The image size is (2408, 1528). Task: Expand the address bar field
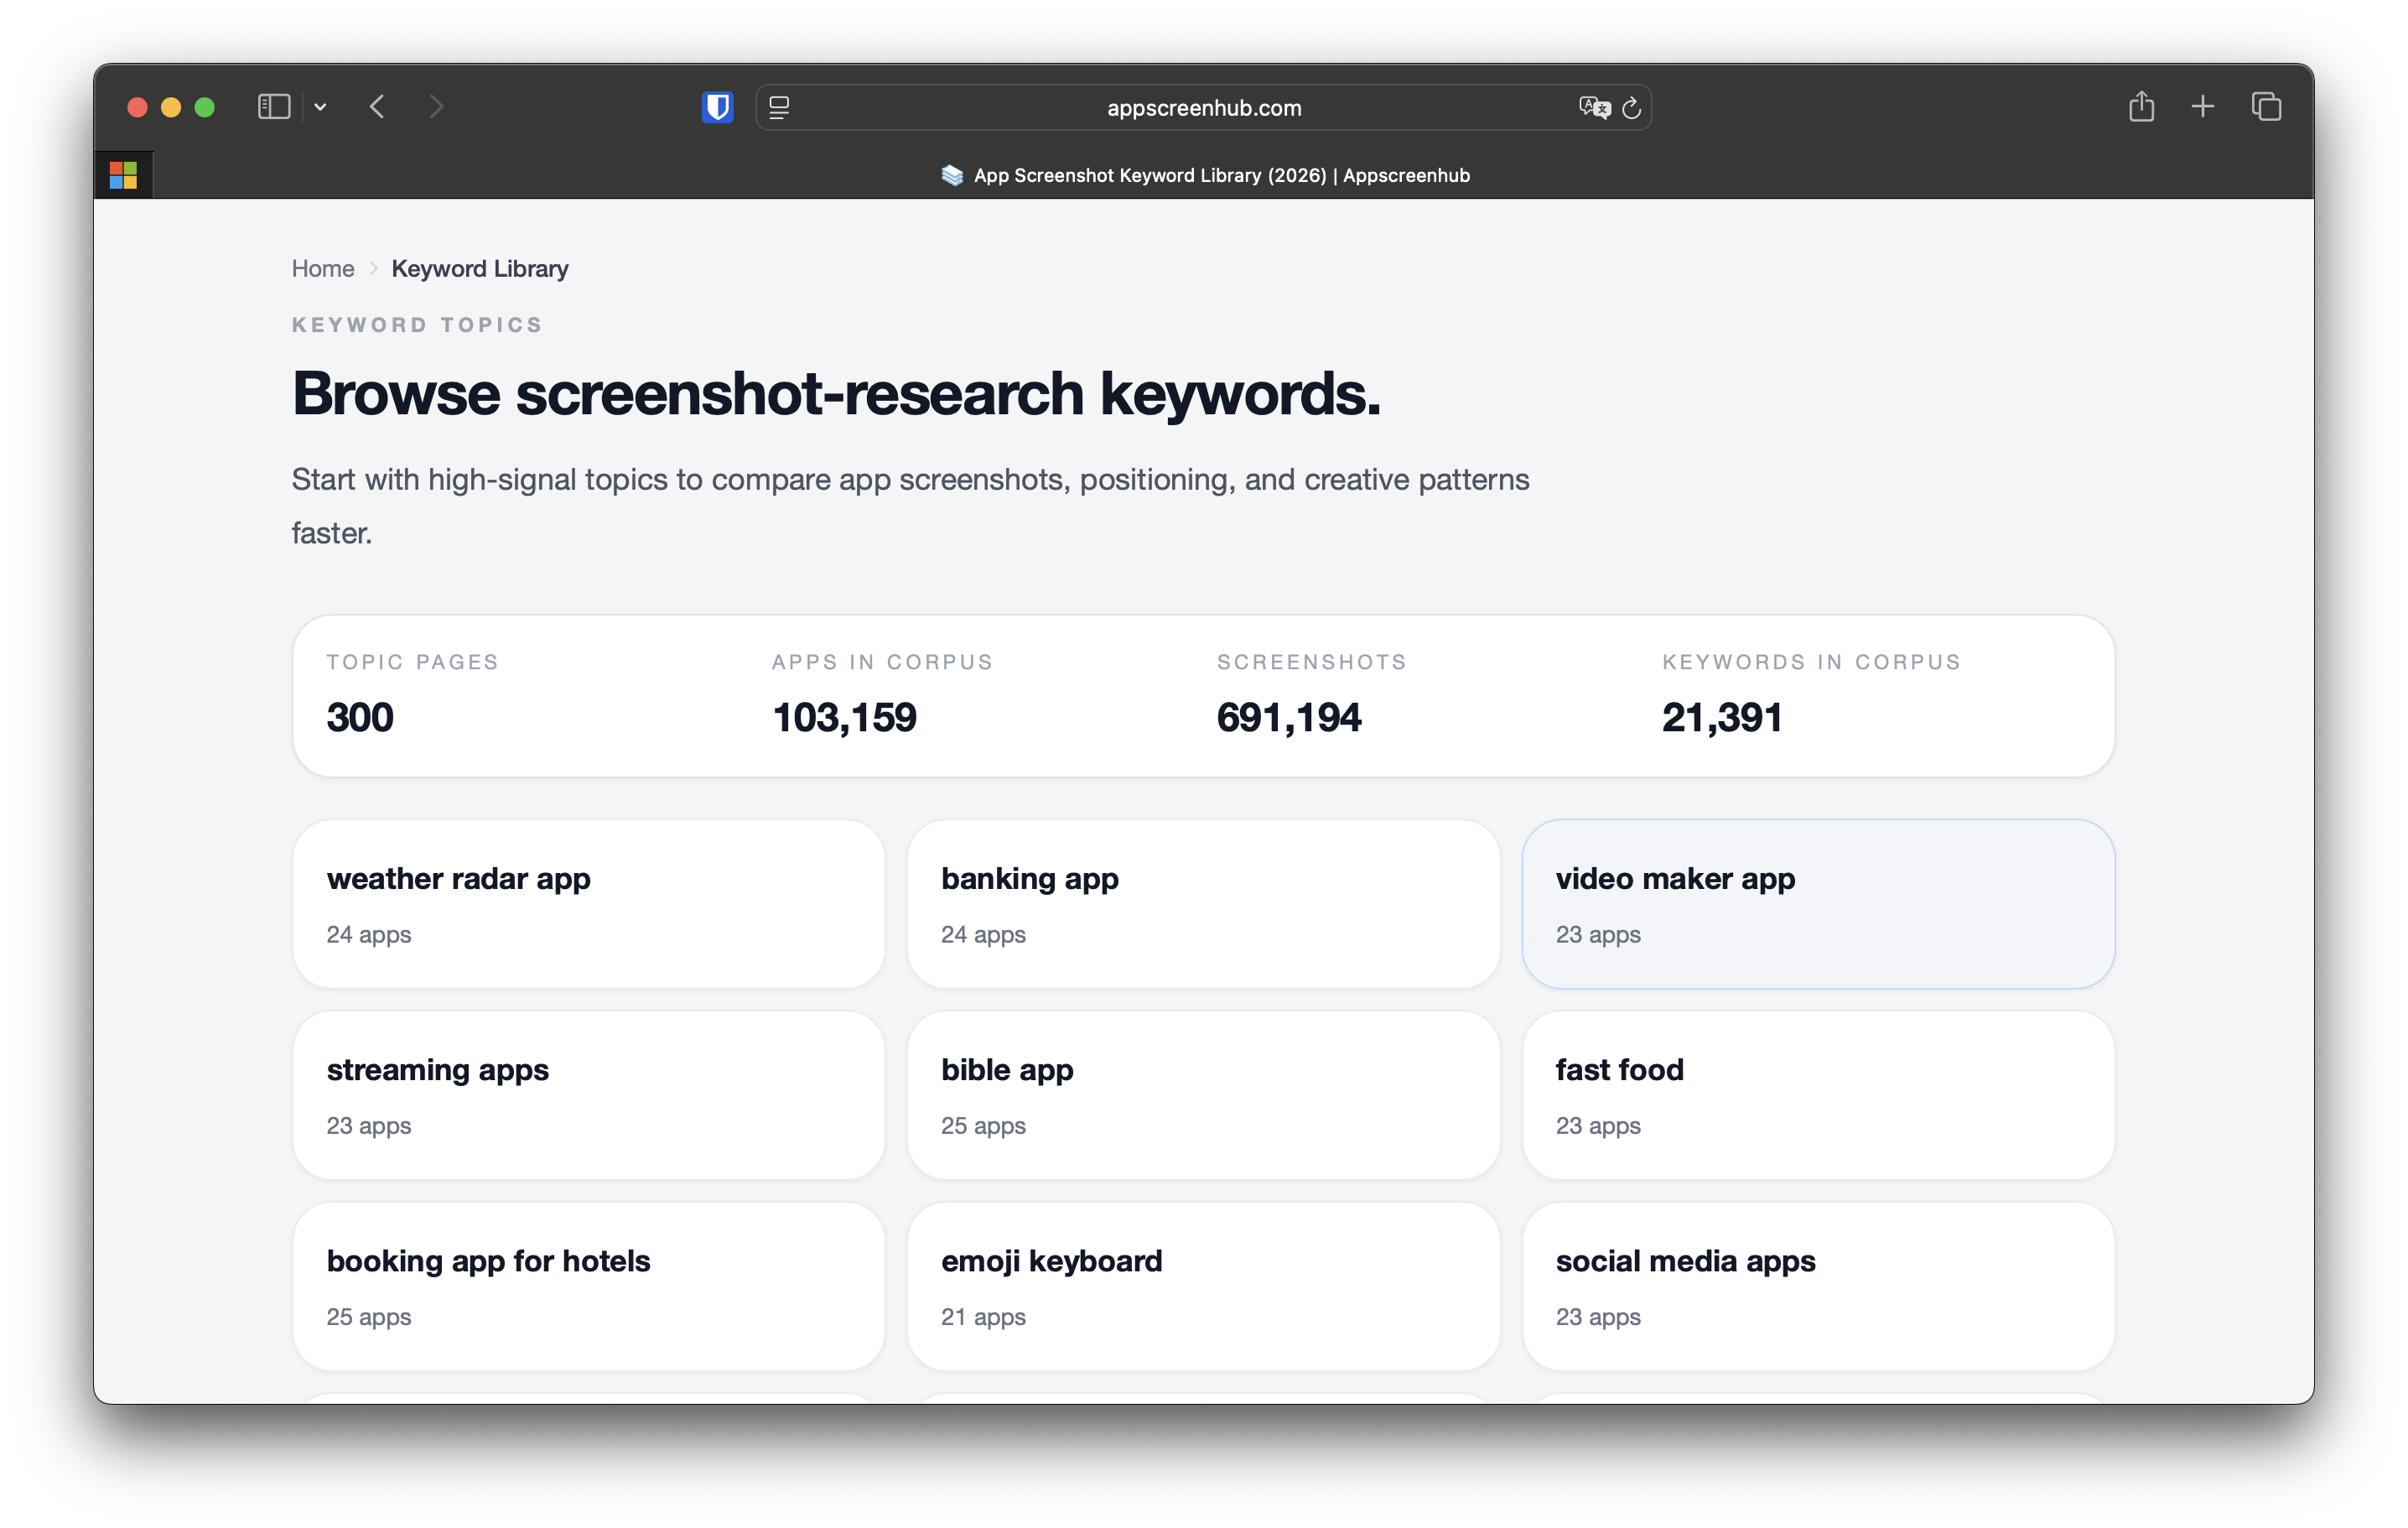tap(1202, 107)
